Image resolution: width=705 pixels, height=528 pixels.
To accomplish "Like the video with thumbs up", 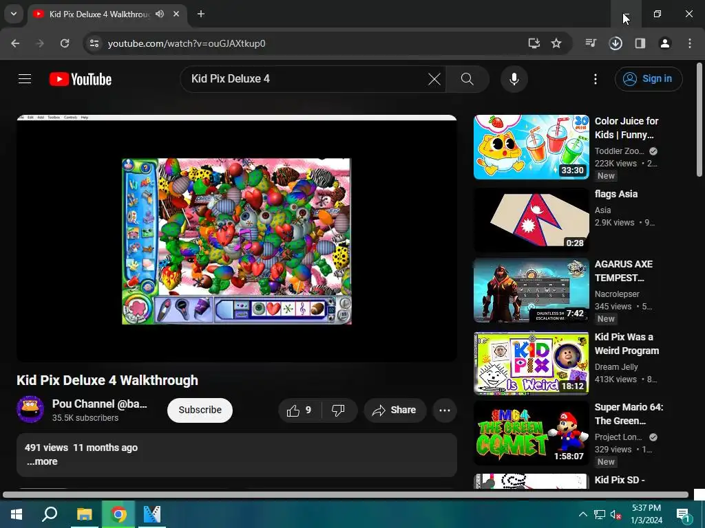I will point(299,410).
